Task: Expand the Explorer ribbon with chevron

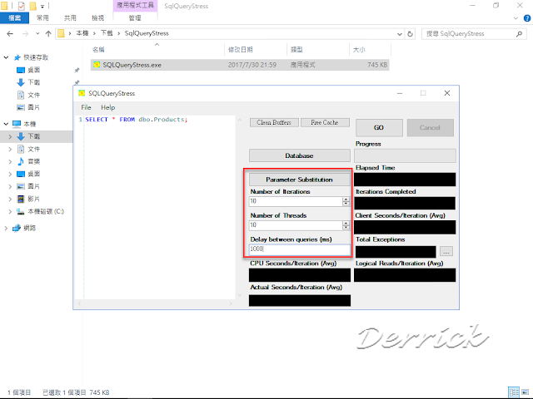Action: [516, 18]
